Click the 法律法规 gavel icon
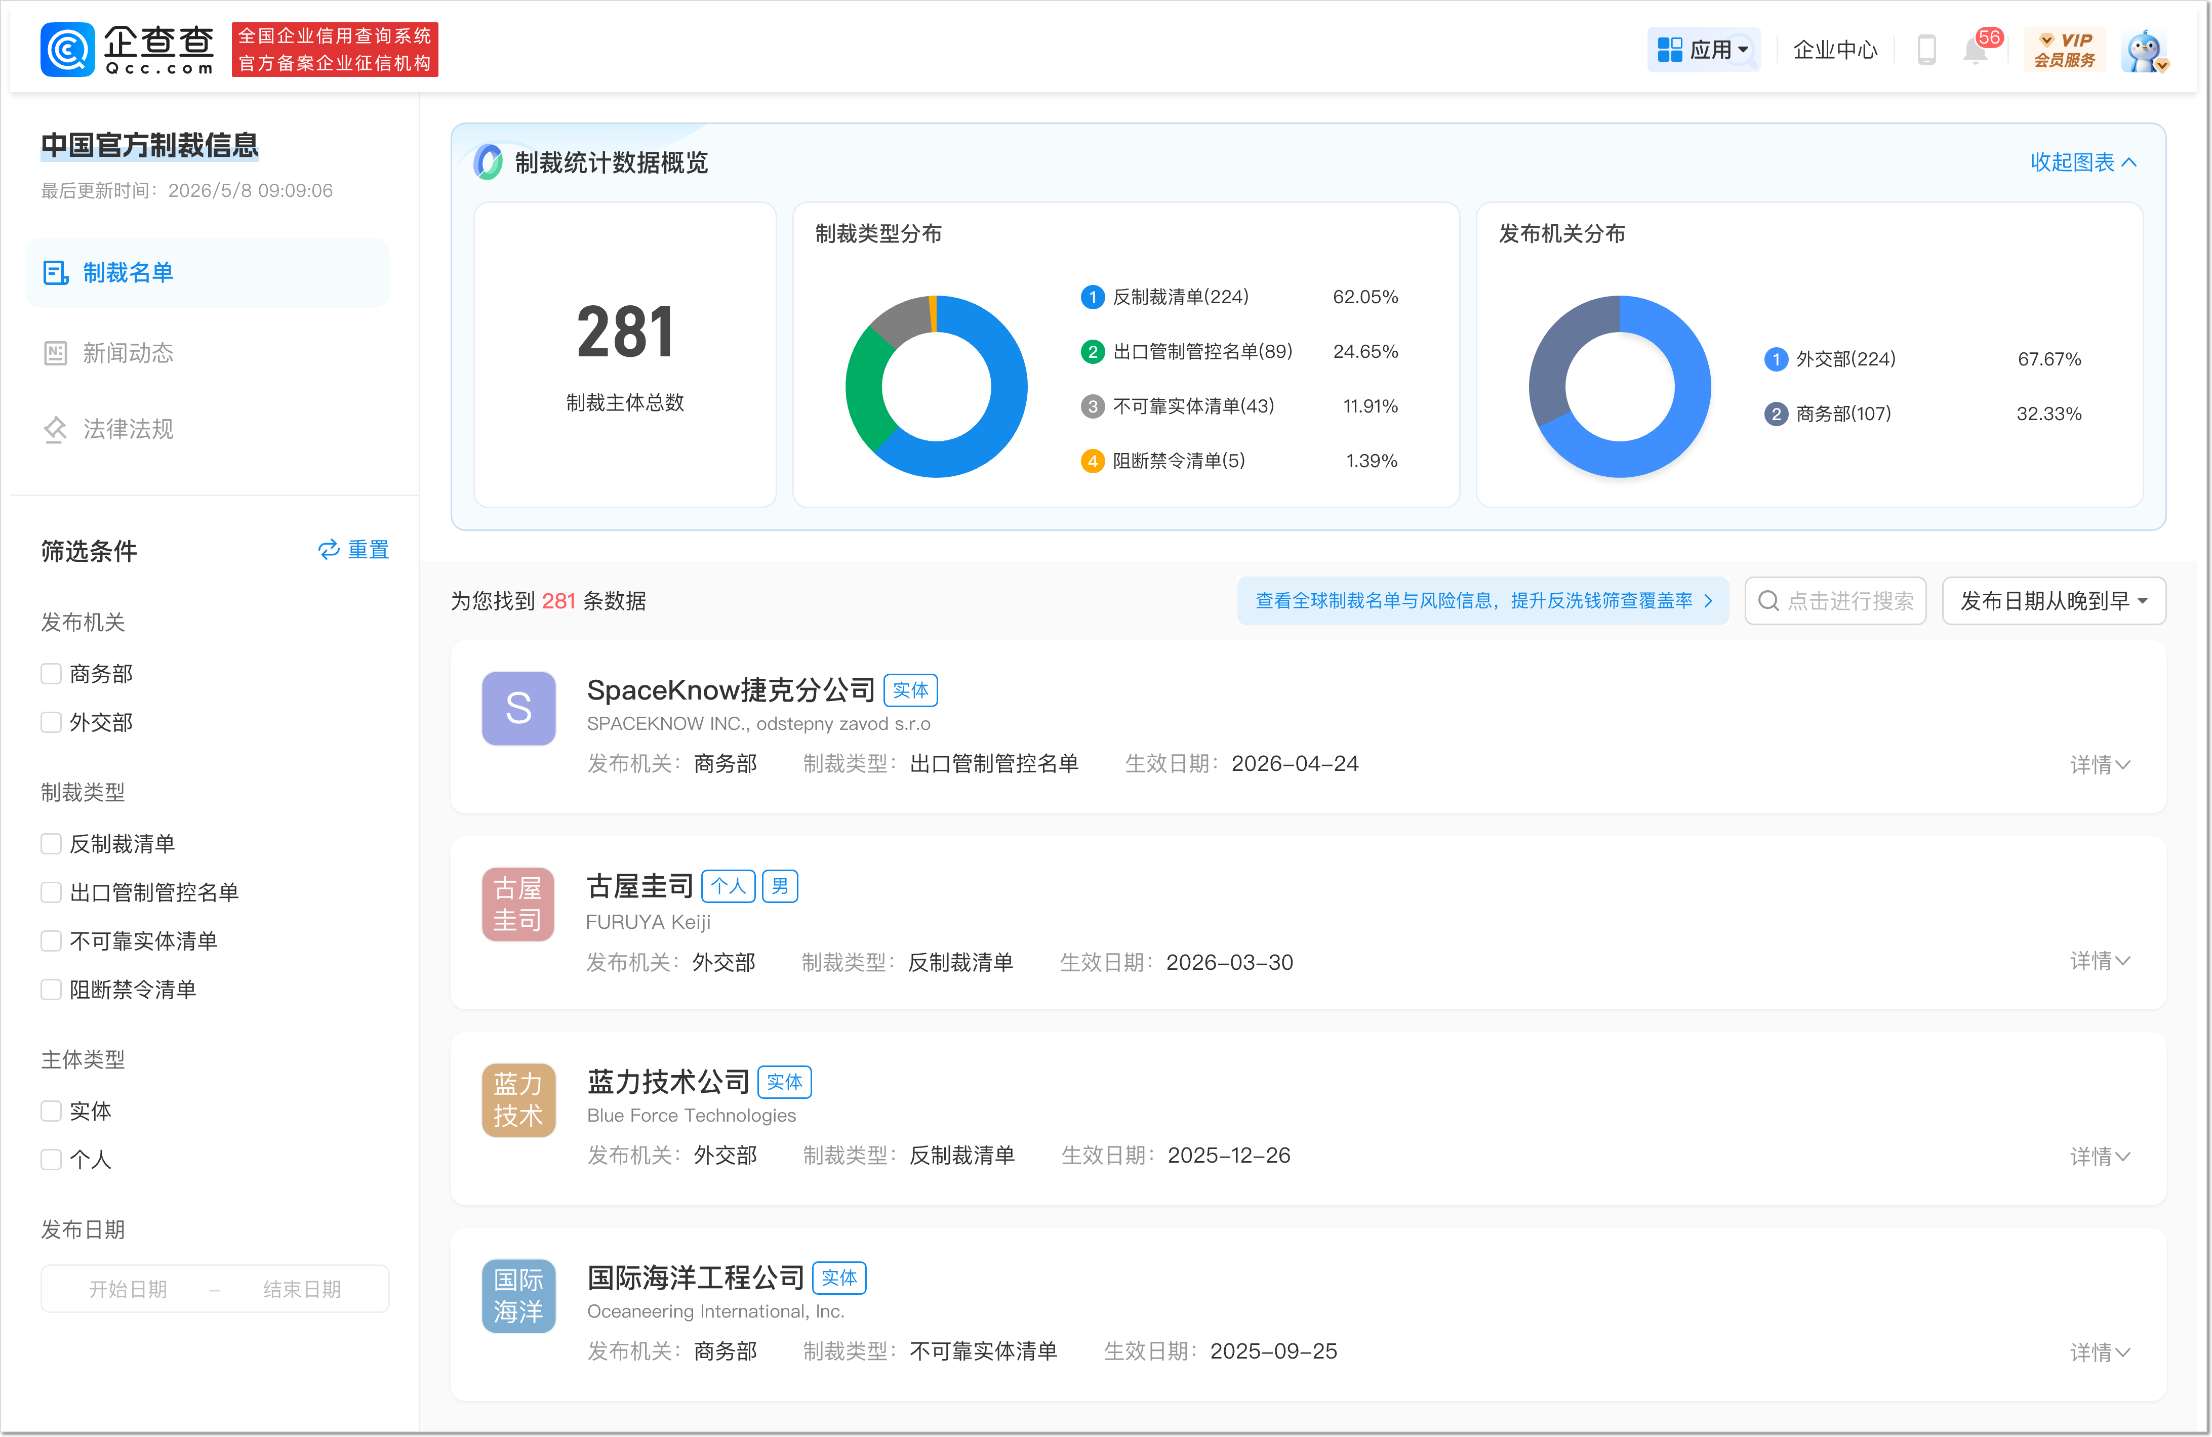The image size is (2212, 1437). click(x=56, y=429)
